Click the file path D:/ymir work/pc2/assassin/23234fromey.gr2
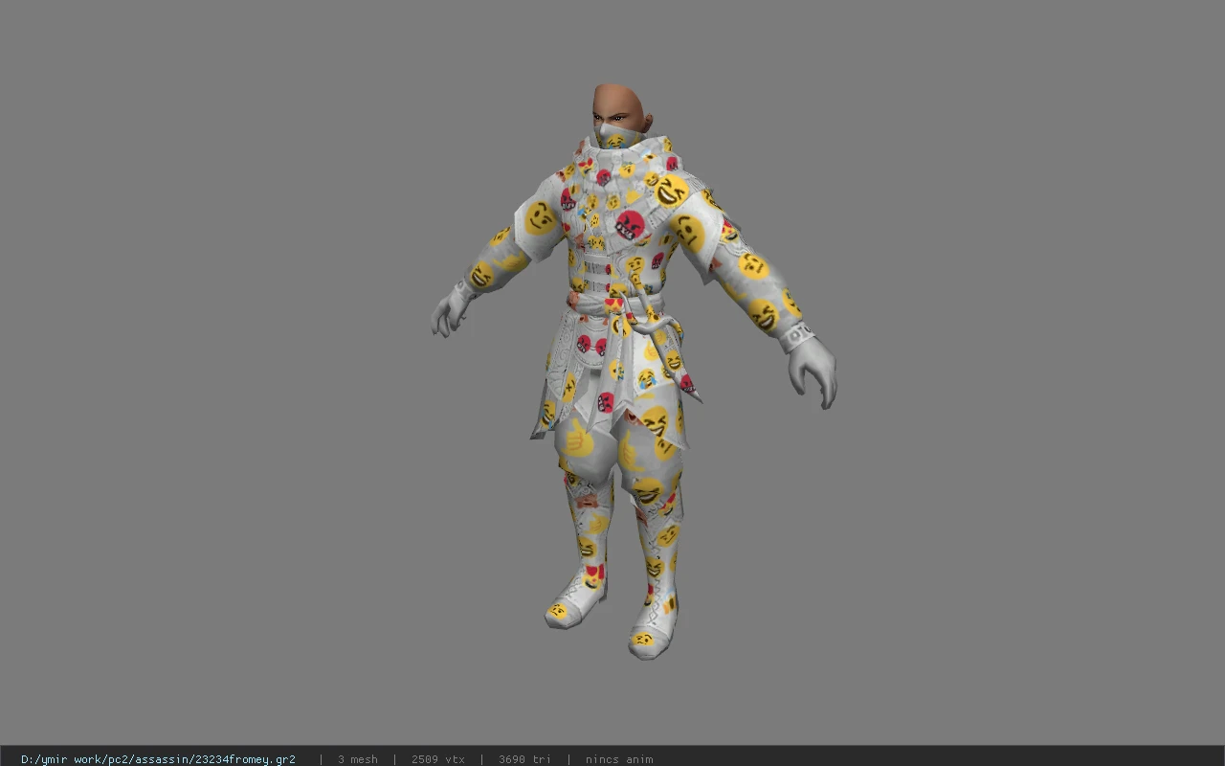The height and width of the screenshot is (766, 1225). [x=158, y=759]
